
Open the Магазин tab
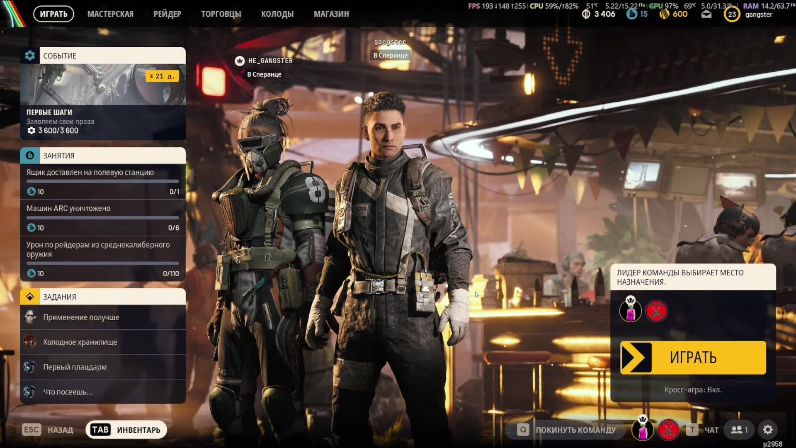coord(331,14)
